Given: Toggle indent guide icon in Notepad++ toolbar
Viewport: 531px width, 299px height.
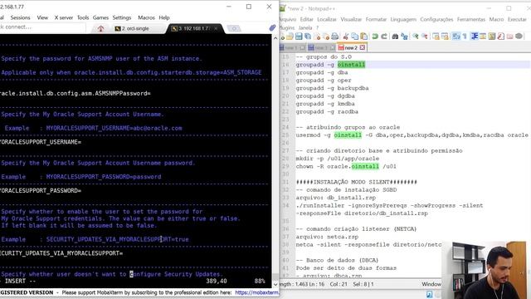Looking at the screenshot, I should pyautogui.click(x=474, y=37).
